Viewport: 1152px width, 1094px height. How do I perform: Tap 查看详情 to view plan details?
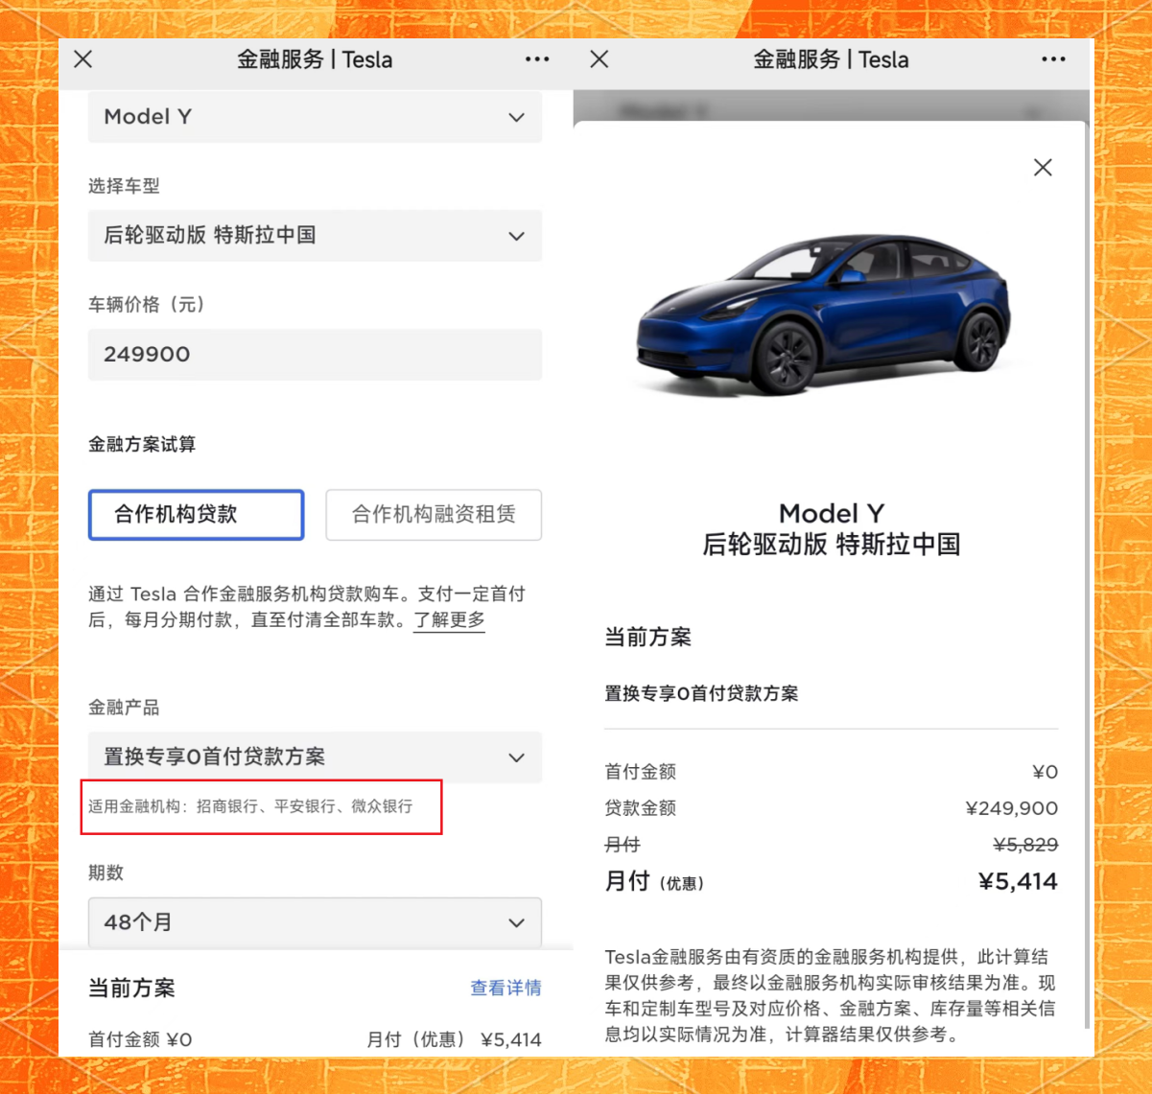coord(505,988)
